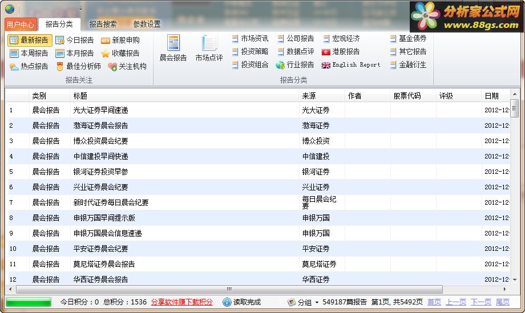Screen dimensions: 525x313
Task: Open the 用户中心 tab
Action: click(21, 25)
